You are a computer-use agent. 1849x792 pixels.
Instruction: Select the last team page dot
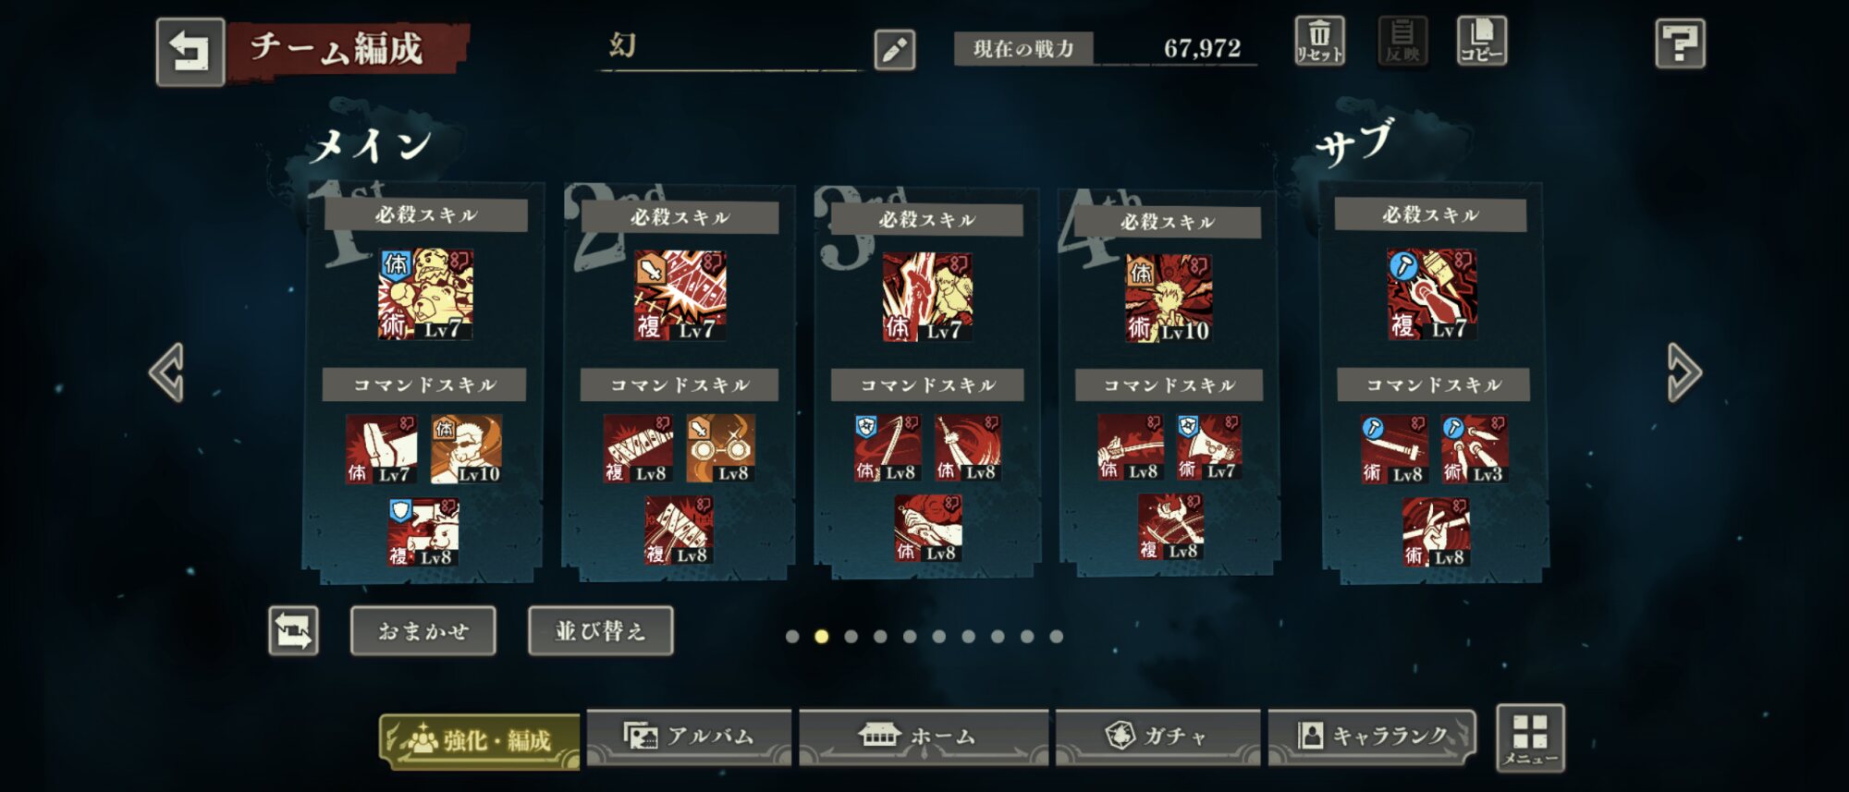(1057, 636)
